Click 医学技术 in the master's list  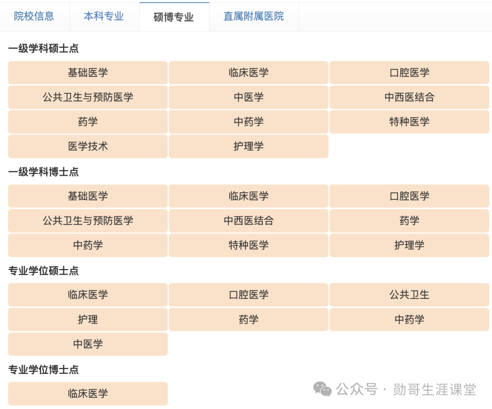point(87,146)
